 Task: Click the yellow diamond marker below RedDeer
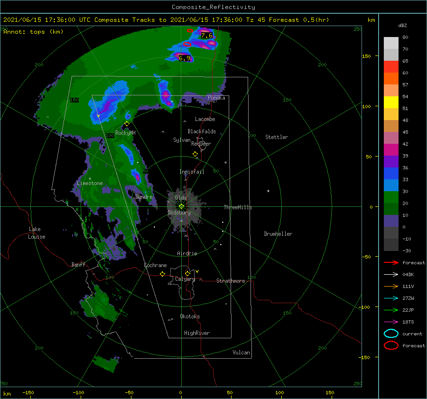195,154
